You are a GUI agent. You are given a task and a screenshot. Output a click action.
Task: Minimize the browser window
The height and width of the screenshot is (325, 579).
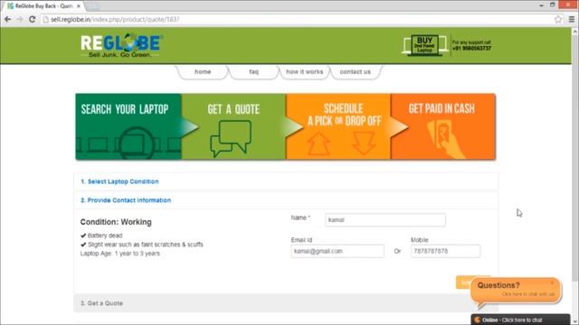click(541, 5)
